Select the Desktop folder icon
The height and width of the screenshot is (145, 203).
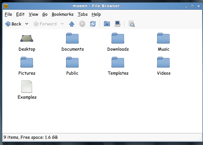point(27,38)
